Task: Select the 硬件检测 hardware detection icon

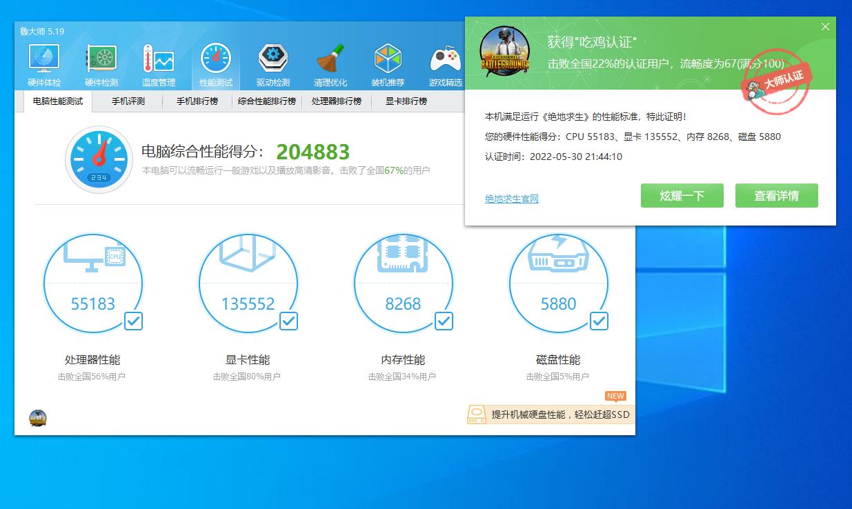Action: pos(101,62)
